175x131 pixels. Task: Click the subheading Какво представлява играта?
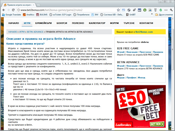point(25,44)
